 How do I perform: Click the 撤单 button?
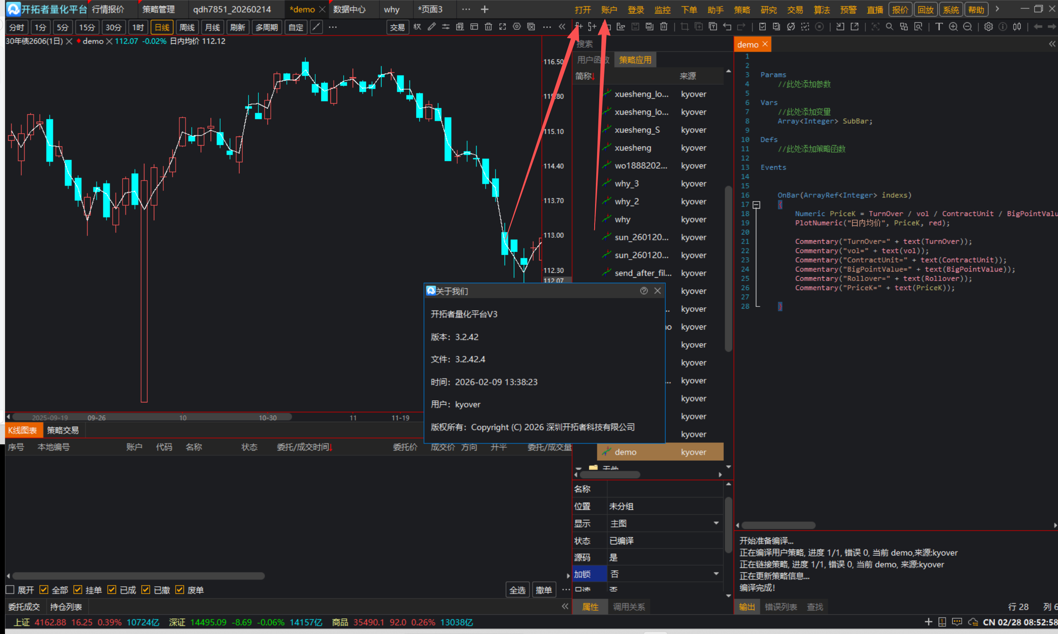pyautogui.click(x=544, y=590)
